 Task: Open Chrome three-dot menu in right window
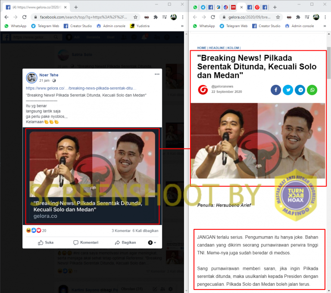point(325,17)
